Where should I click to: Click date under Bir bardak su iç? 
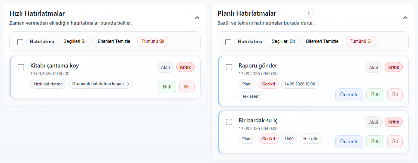(x=258, y=128)
